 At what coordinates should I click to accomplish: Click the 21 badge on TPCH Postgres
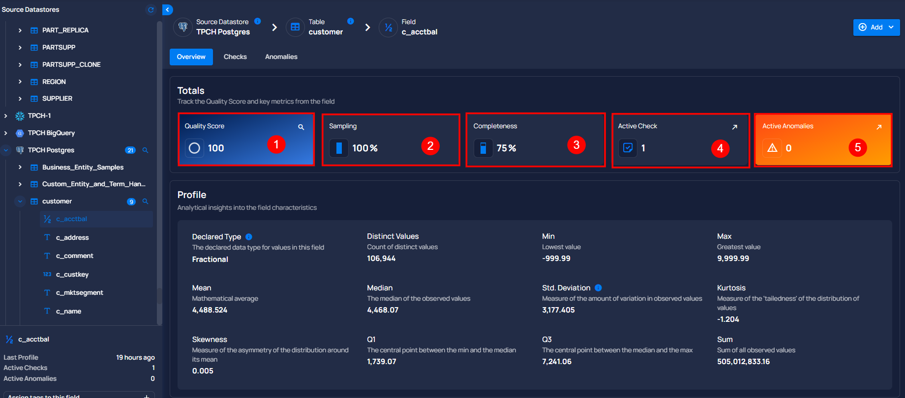(130, 150)
